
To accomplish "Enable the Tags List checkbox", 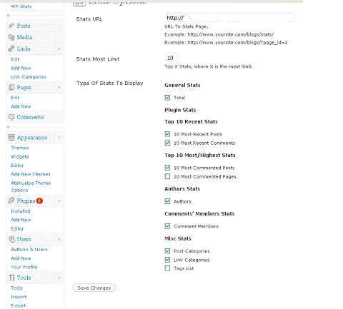I will pos(167,268).
